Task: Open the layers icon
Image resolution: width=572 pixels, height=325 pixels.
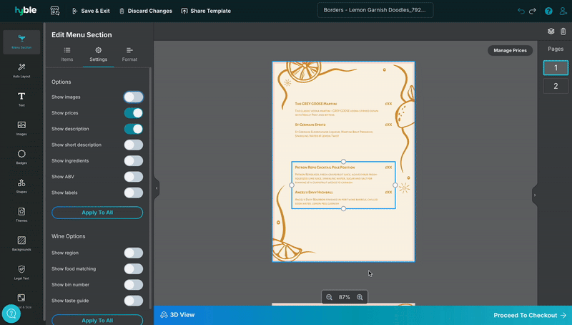Action: (551, 31)
